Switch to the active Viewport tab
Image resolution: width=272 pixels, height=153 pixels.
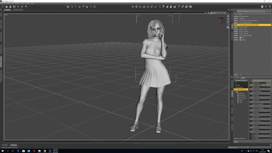(x=8, y=10)
